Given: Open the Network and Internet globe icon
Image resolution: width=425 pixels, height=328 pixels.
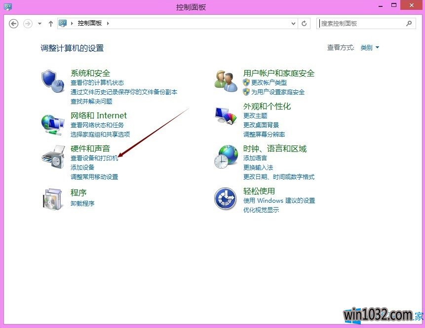Looking at the screenshot, I should (x=52, y=124).
